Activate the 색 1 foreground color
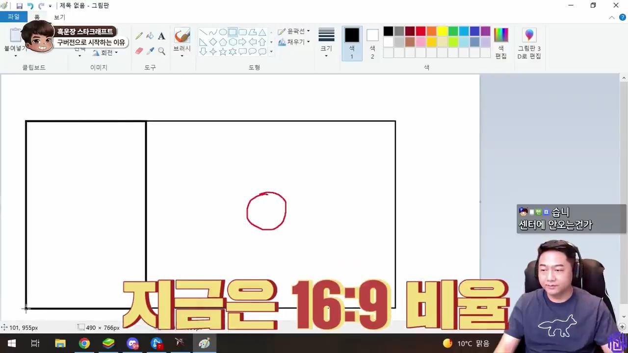This screenshot has height=353, width=628. pyautogui.click(x=352, y=44)
